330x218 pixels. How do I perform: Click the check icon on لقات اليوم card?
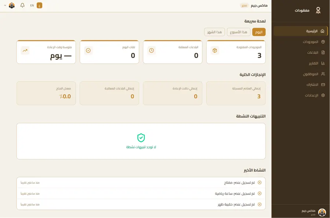pyautogui.click(x=88, y=51)
